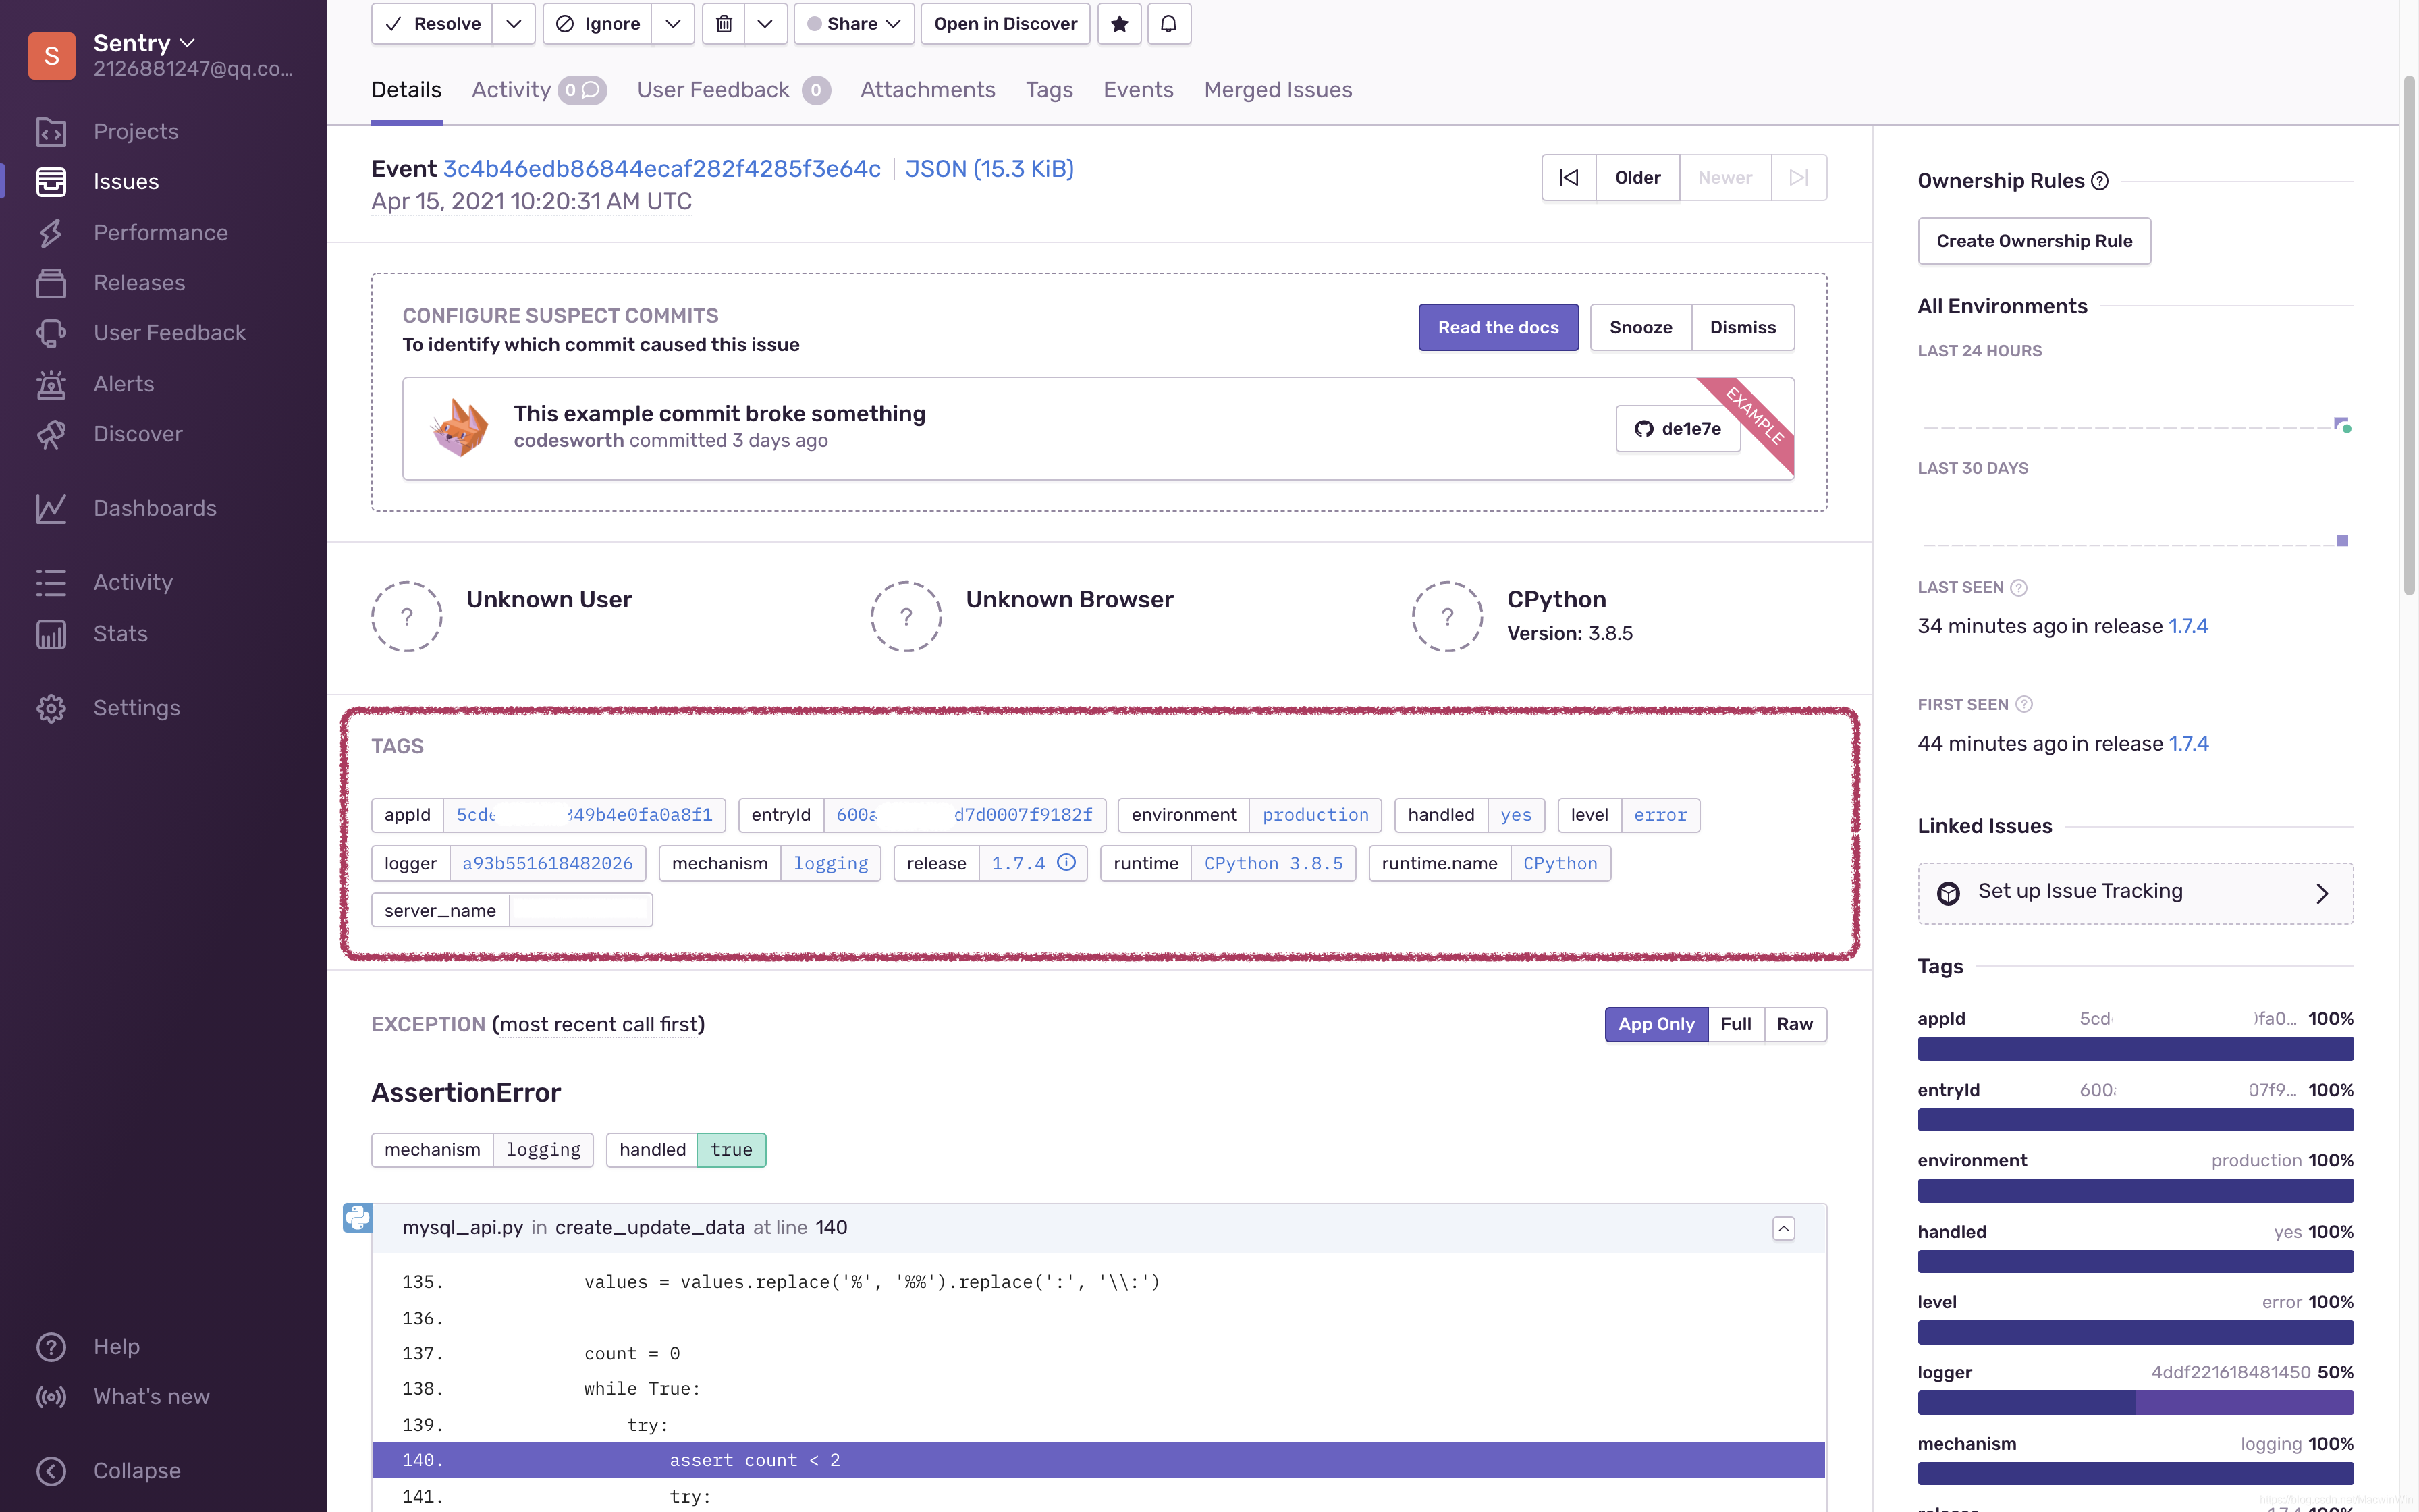Switch stack trace to Full view

point(1735,1023)
